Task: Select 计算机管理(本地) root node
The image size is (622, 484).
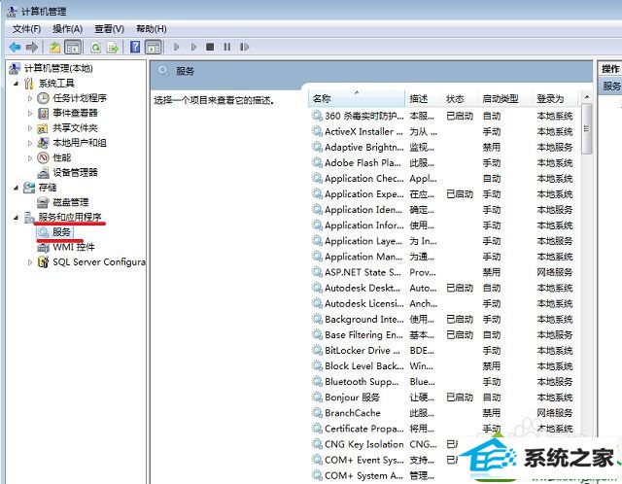Action: pyautogui.click(x=58, y=68)
